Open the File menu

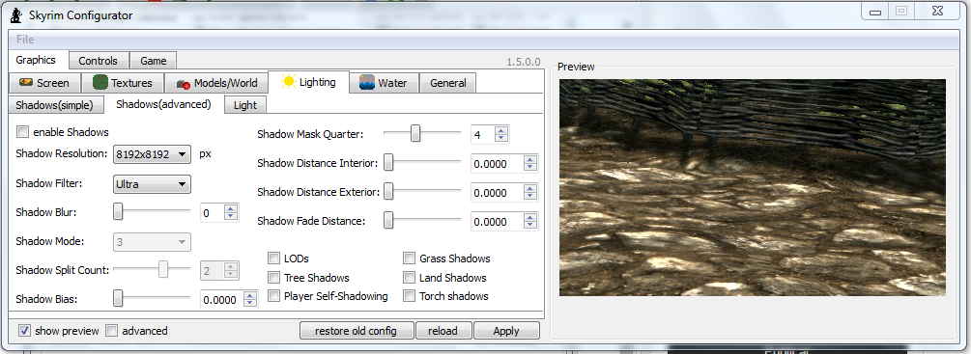pos(25,40)
